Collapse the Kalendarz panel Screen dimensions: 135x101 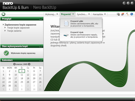[x=41, y=60]
